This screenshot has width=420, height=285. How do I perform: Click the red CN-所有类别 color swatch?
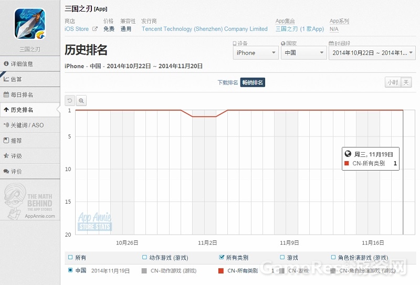[221, 271]
